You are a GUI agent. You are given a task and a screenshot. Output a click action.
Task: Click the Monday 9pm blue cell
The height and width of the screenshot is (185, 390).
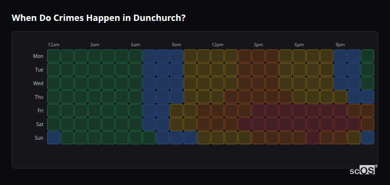point(340,56)
